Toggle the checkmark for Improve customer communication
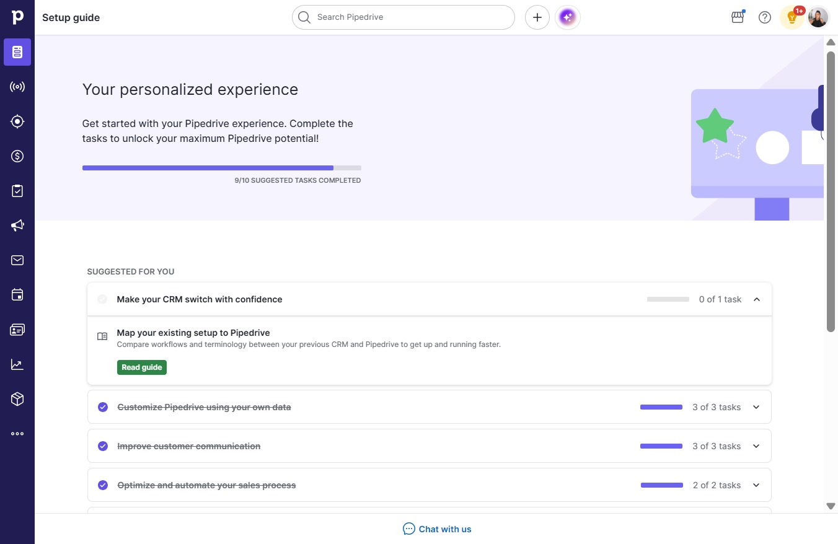 (x=103, y=446)
